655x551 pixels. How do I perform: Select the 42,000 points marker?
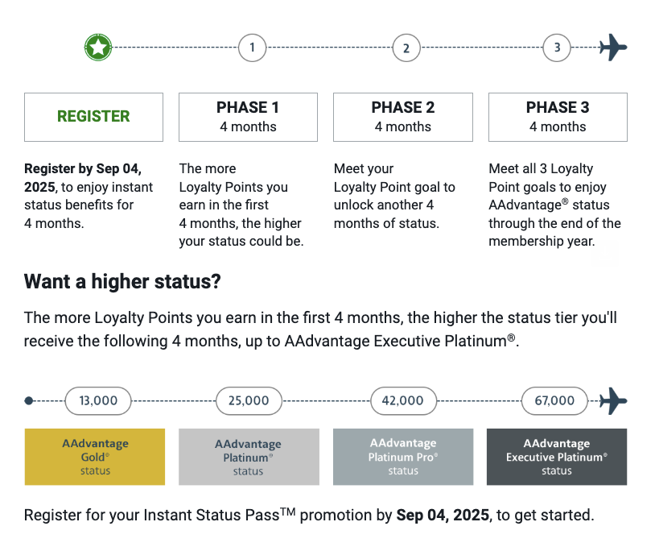click(403, 401)
